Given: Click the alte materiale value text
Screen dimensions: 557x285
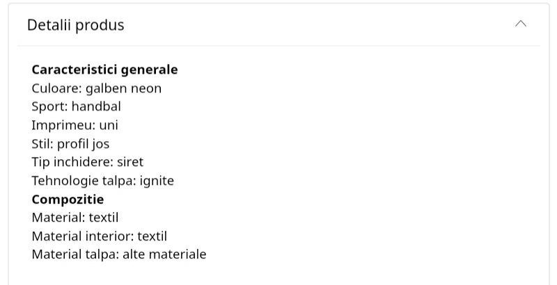Looking at the screenshot, I should click(x=164, y=254).
